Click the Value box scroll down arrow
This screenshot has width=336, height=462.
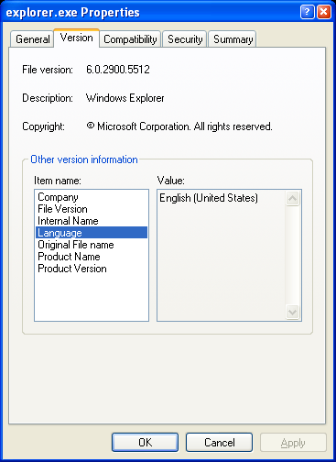coord(292,312)
